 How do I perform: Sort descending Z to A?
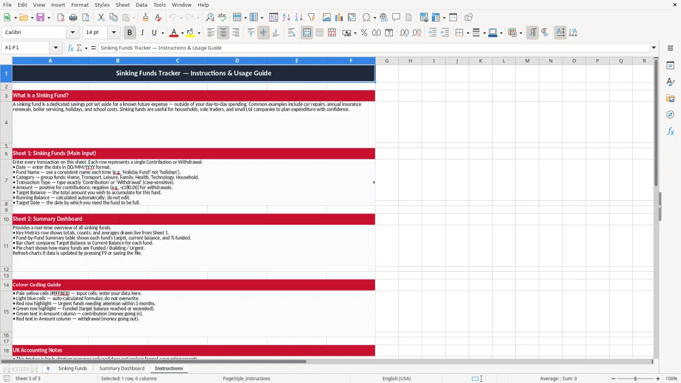[299, 18]
